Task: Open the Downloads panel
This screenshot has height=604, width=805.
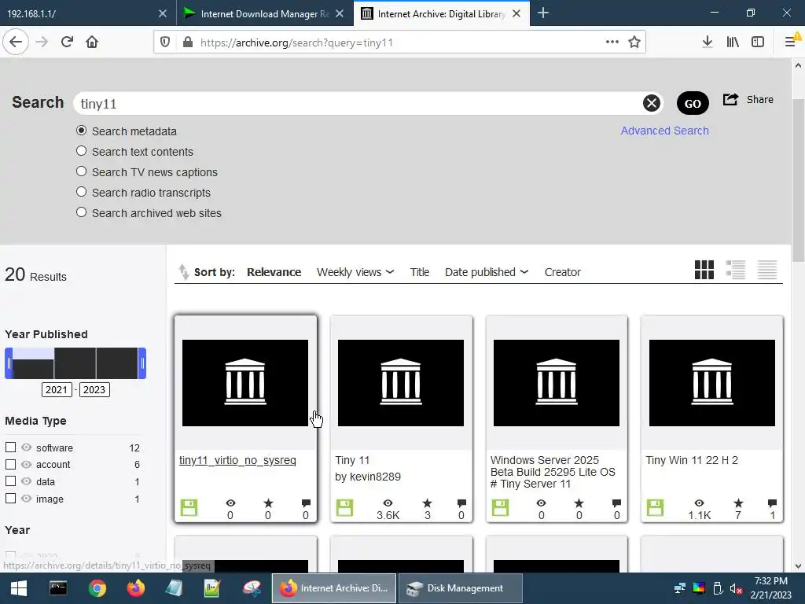Action: click(x=708, y=42)
